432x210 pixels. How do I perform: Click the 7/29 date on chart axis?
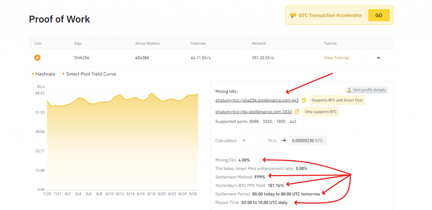[x=47, y=194]
